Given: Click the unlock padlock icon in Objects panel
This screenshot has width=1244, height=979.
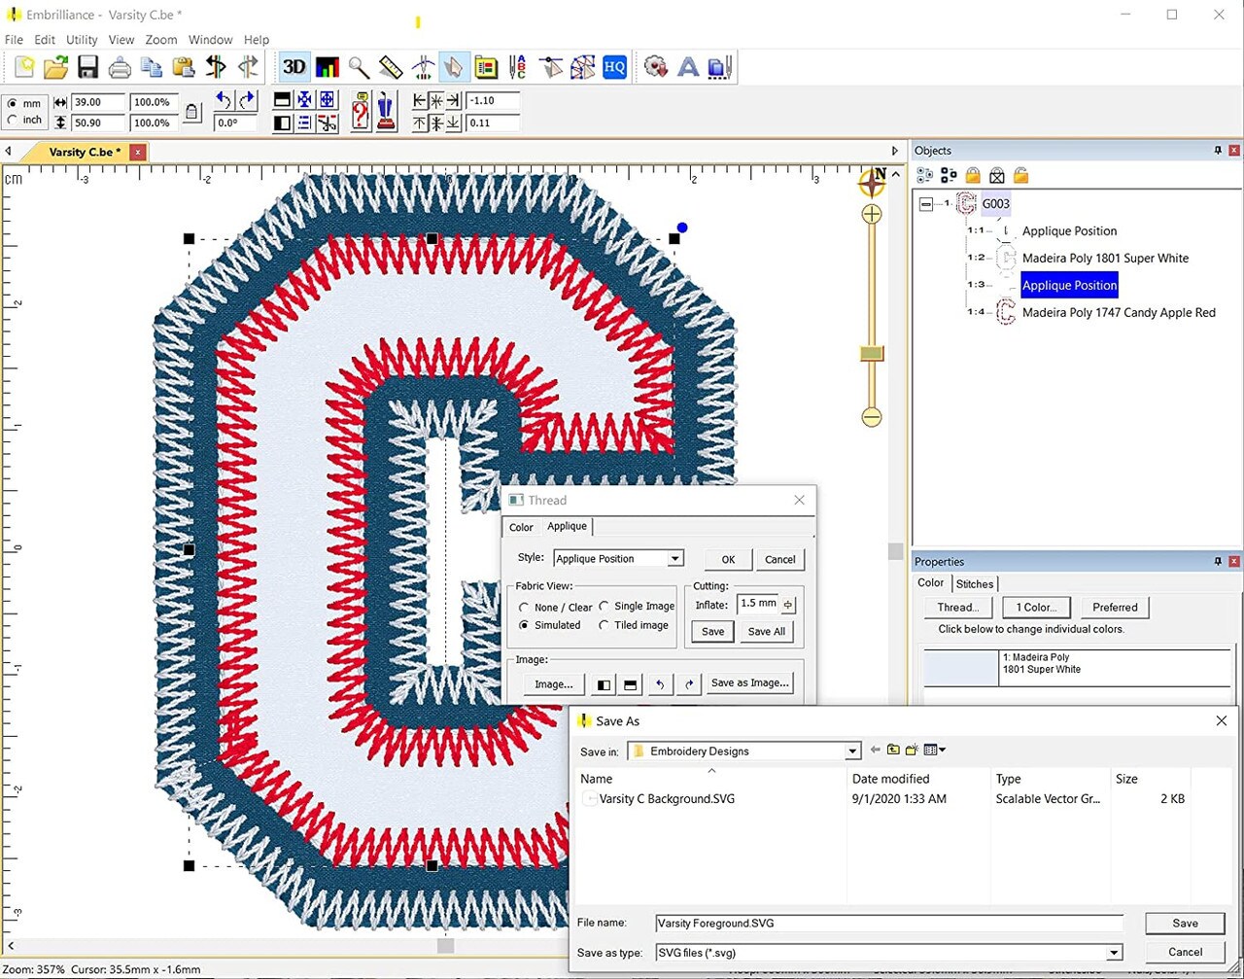Looking at the screenshot, I should pyautogui.click(x=1020, y=175).
